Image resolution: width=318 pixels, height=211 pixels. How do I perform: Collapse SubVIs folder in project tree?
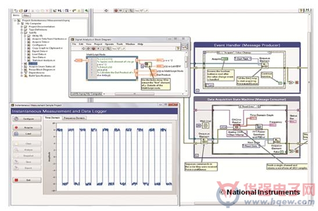coord(22,33)
